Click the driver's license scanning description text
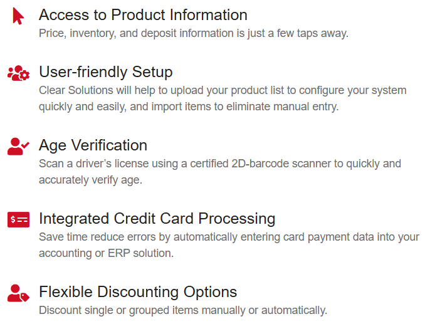Image resolution: width=430 pixels, height=324 pixels. click(x=220, y=172)
